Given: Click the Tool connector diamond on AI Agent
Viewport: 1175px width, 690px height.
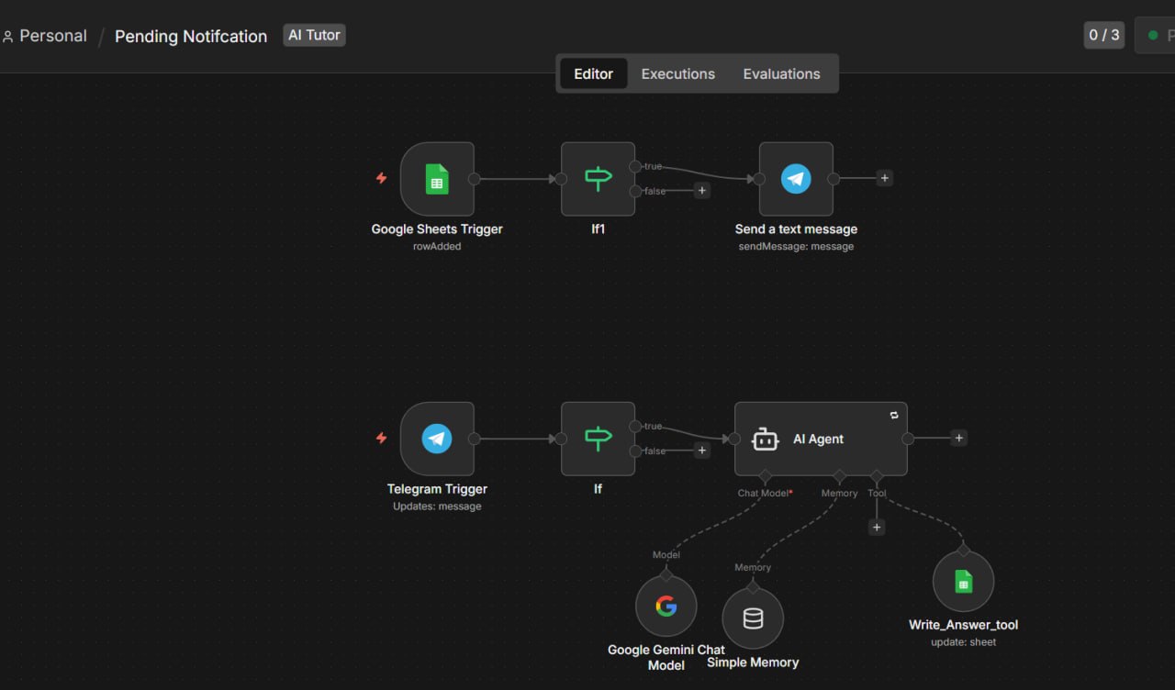Looking at the screenshot, I should pyautogui.click(x=877, y=476).
